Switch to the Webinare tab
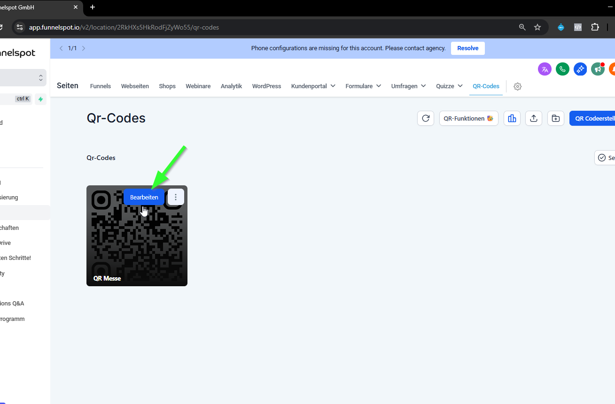 click(x=198, y=86)
